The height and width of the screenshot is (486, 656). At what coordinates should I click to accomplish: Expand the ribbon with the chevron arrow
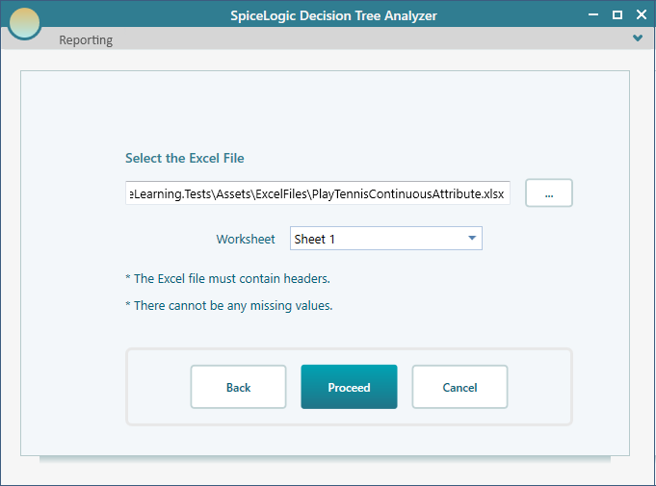tap(637, 38)
